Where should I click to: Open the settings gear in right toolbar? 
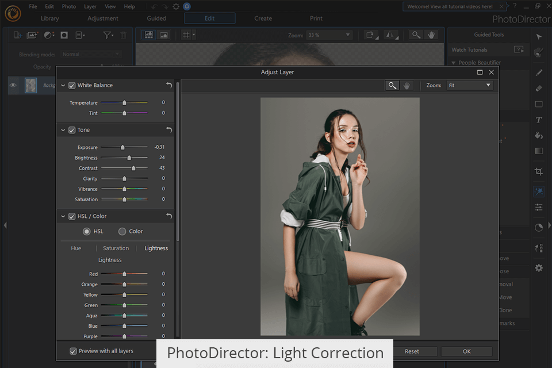pos(539,268)
